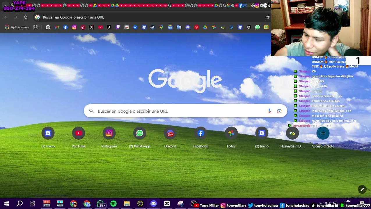This screenshot has width=371, height=209.
Task: Open Facebook bookmark in the bookmarks bar
Action: (x=65, y=27)
